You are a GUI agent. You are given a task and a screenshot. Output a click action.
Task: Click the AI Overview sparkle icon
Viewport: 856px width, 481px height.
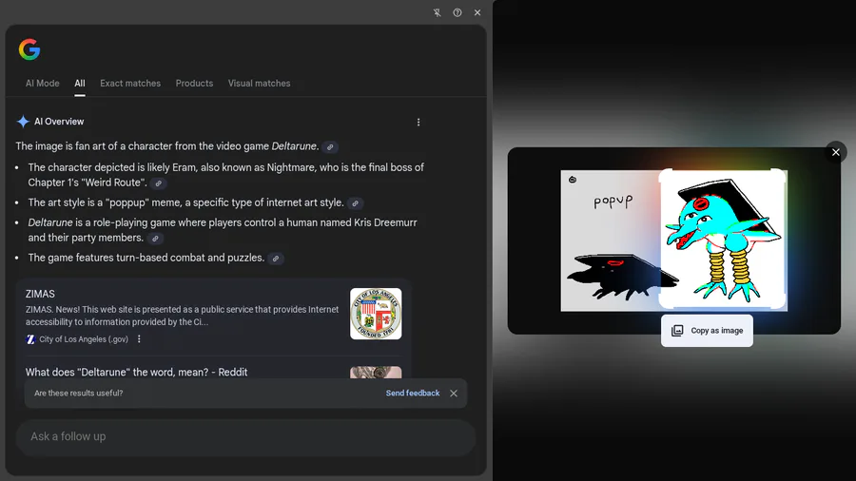pyautogui.click(x=23, y=122)
